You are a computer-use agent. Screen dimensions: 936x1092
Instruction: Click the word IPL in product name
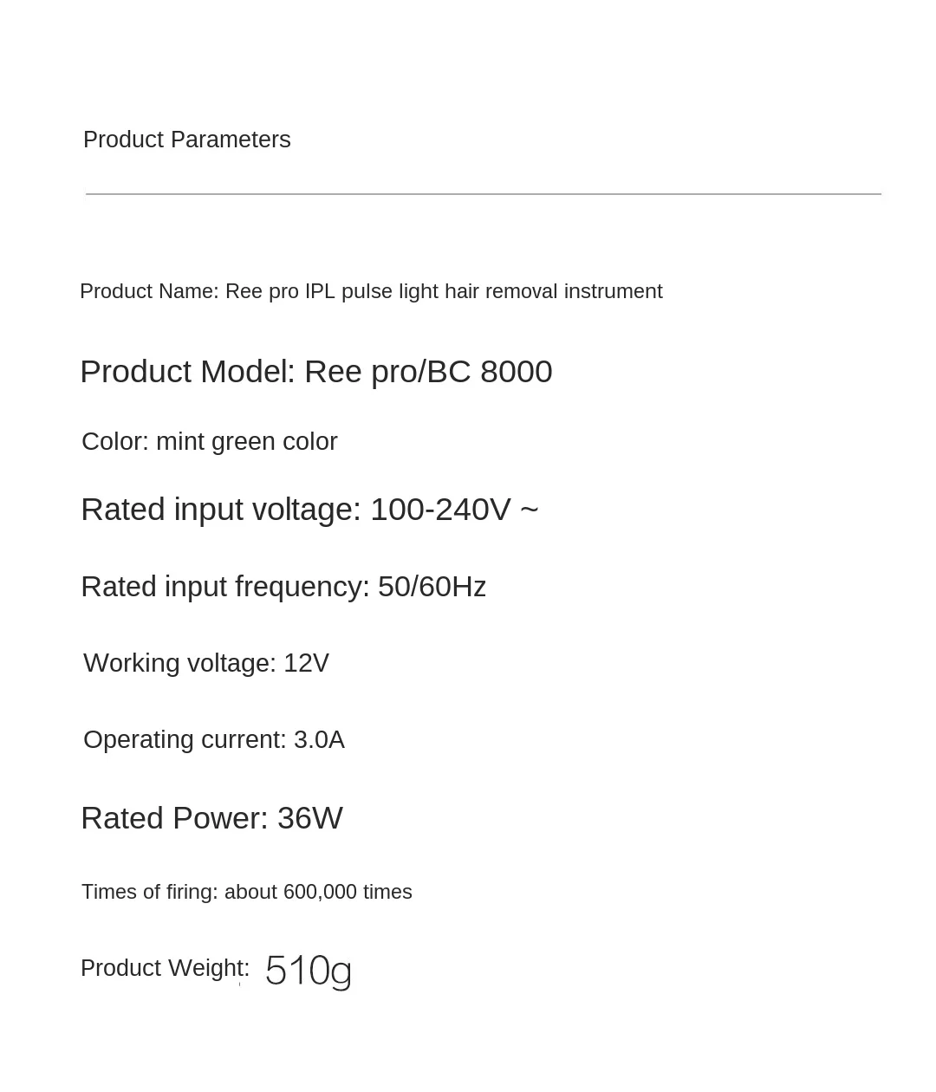320,291
